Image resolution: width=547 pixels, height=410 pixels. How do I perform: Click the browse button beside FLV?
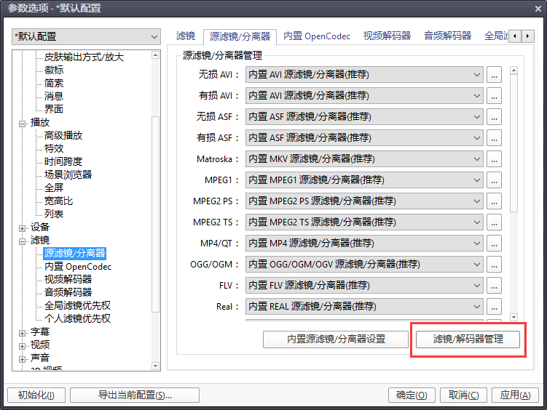coord(495,286)
